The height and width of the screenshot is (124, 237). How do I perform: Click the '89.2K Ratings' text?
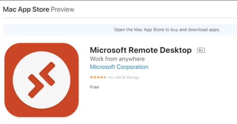128,78
